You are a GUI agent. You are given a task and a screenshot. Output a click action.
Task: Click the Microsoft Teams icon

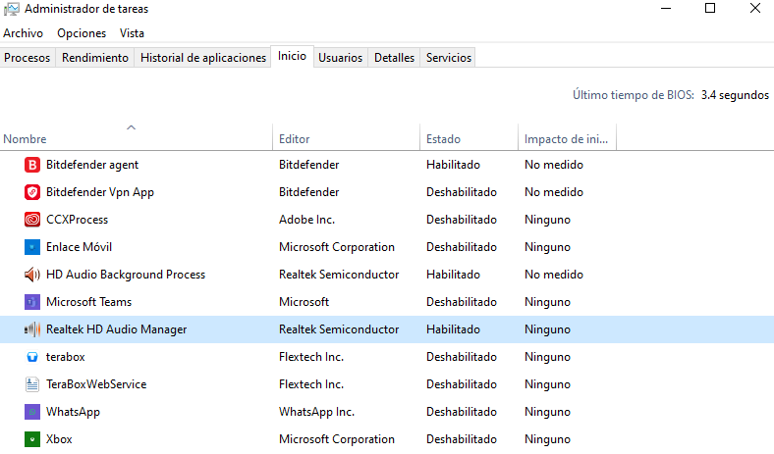coord(31,302)
